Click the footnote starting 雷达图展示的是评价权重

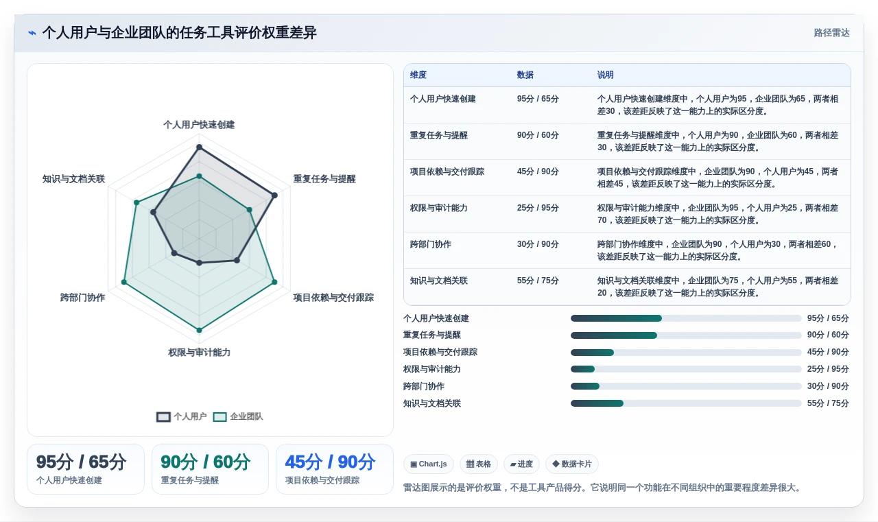coord(602,488)
